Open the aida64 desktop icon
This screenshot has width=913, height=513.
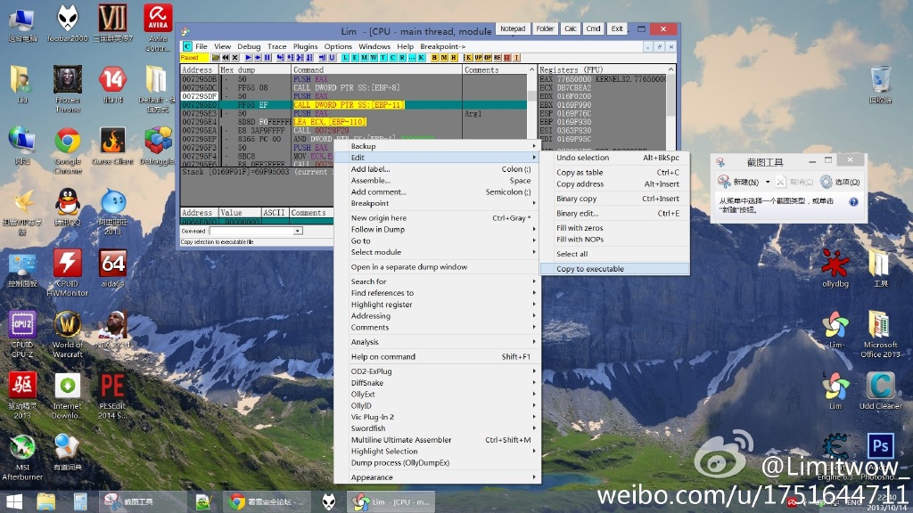tap(113, 269)
